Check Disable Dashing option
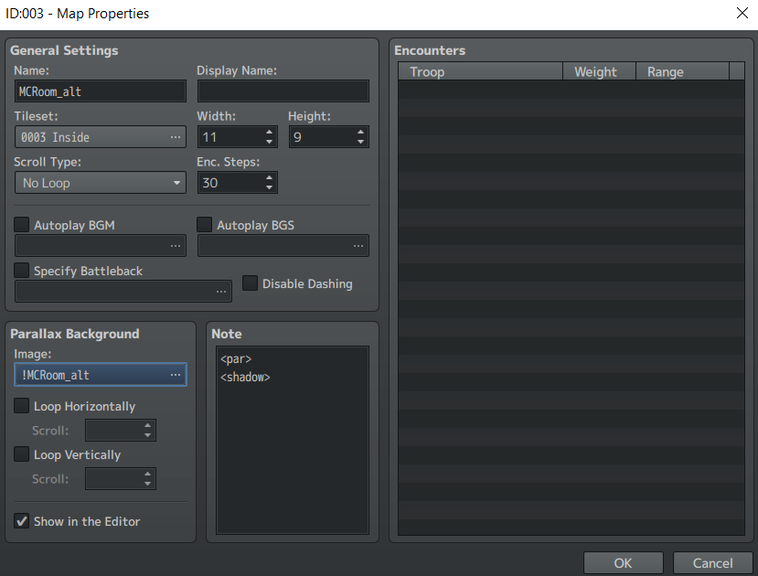This screenshot has width=758, height=576. pos(250,283)
